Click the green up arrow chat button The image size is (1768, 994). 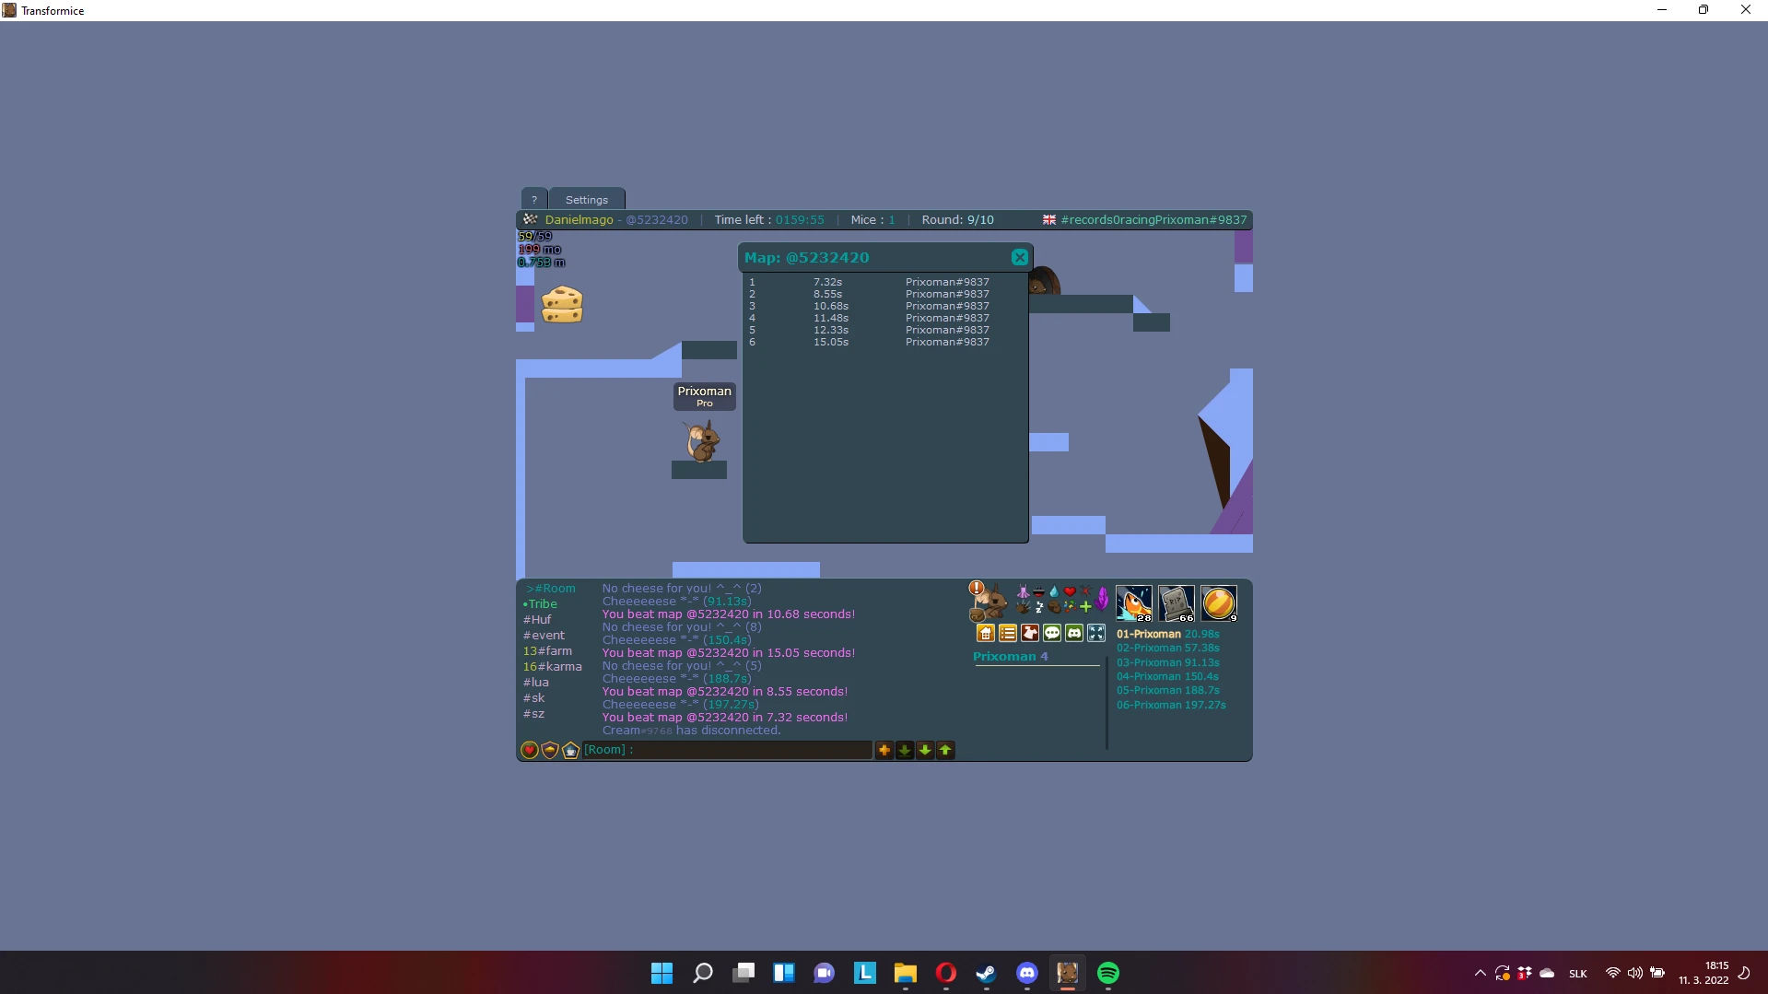pyautogui.click(x=945, y=751)
